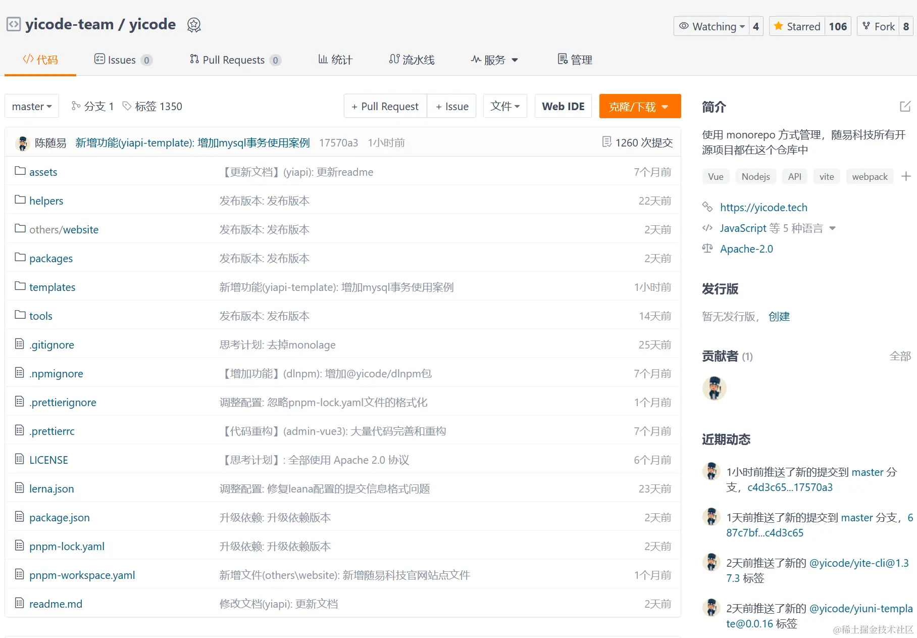Click the templates folder icon
Image resolution: width=917 pixels, height=638 pixels.
tap(20, 286)
